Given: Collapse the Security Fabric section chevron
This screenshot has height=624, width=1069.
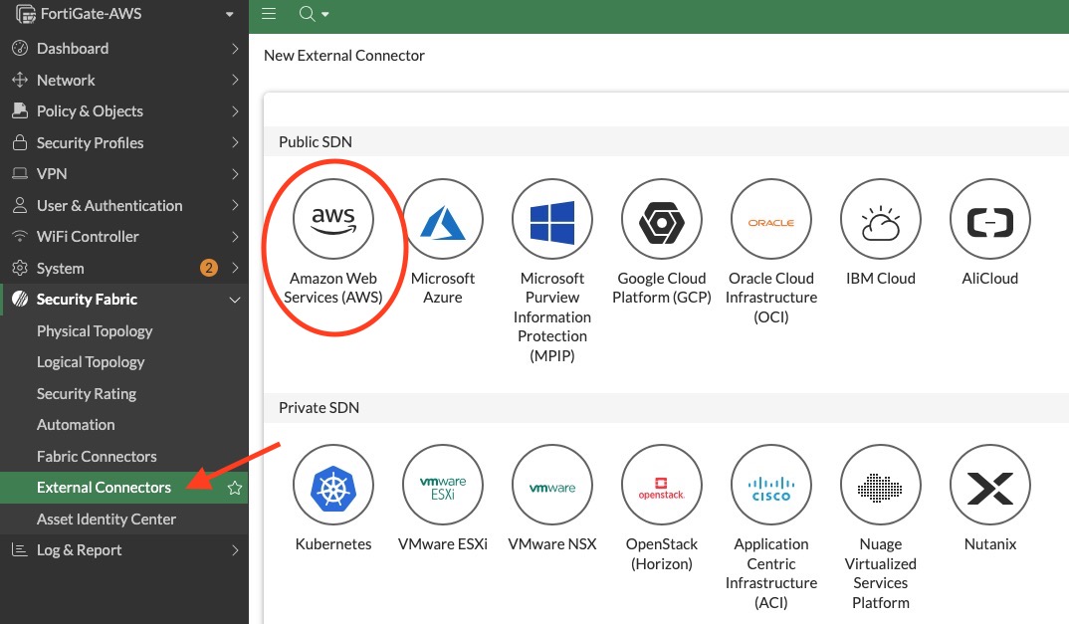Looking at the screenshot, I should [x=235, y=300].
